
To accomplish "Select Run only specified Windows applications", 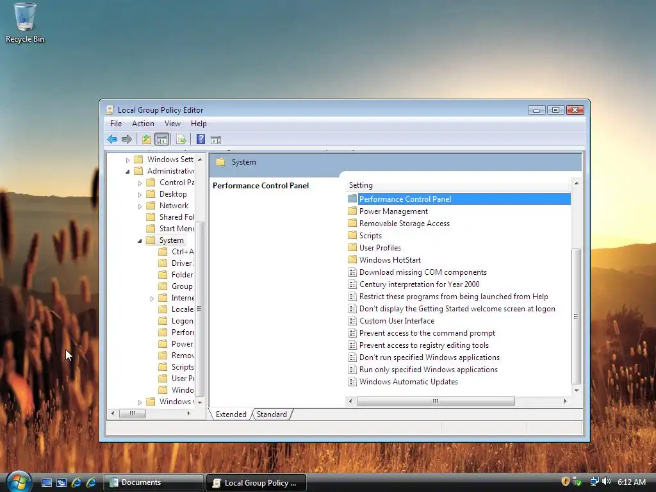I will [429, 370].
